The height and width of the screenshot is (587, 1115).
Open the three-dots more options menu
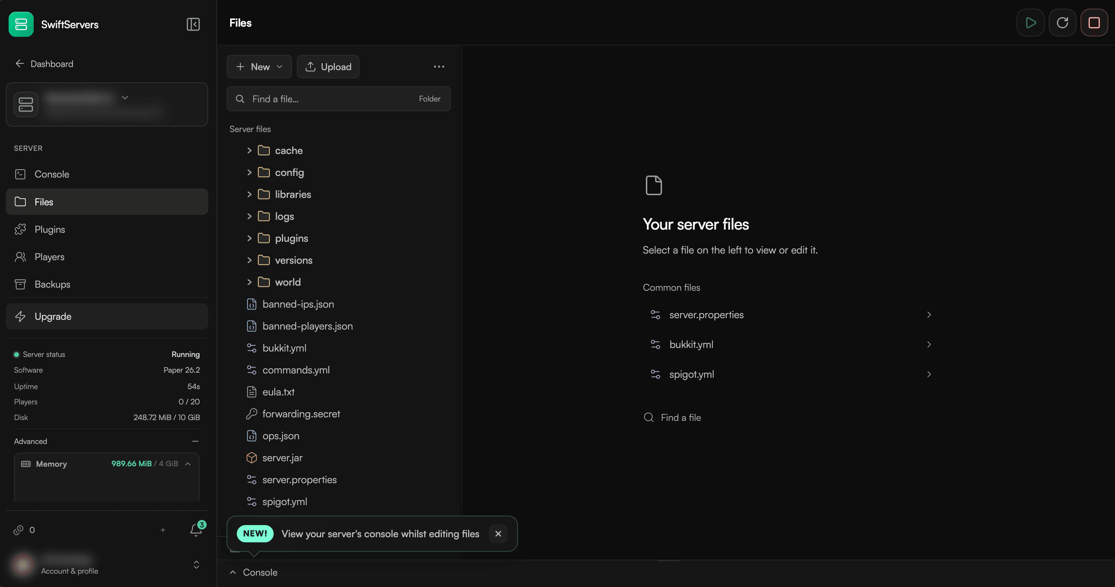[439, 67]
